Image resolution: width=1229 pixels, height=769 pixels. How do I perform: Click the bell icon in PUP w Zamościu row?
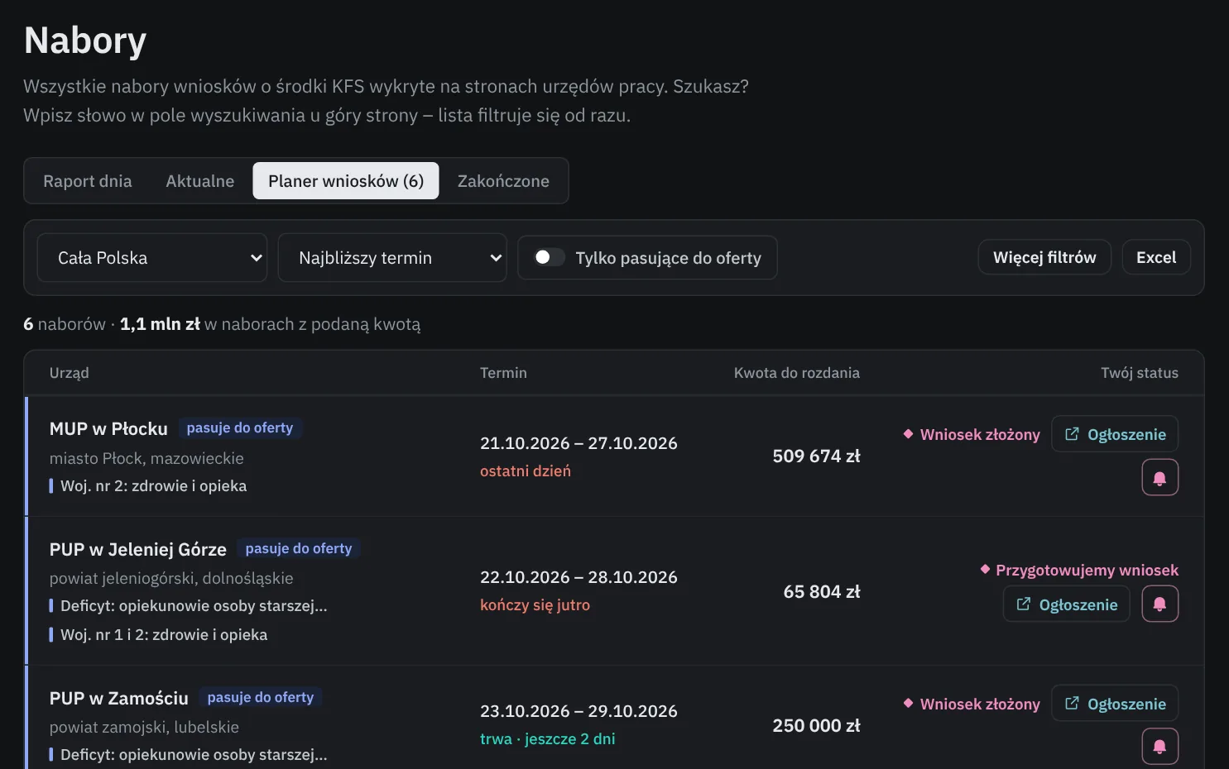coord(1159,746)
